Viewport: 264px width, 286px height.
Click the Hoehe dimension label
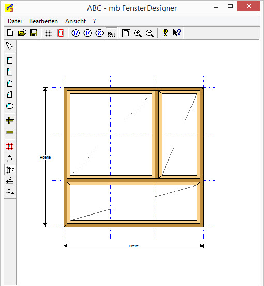(x=45, y=157)
